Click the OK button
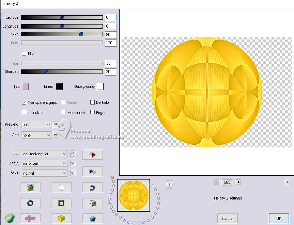 pyautogui.click(x=279, y=218)
